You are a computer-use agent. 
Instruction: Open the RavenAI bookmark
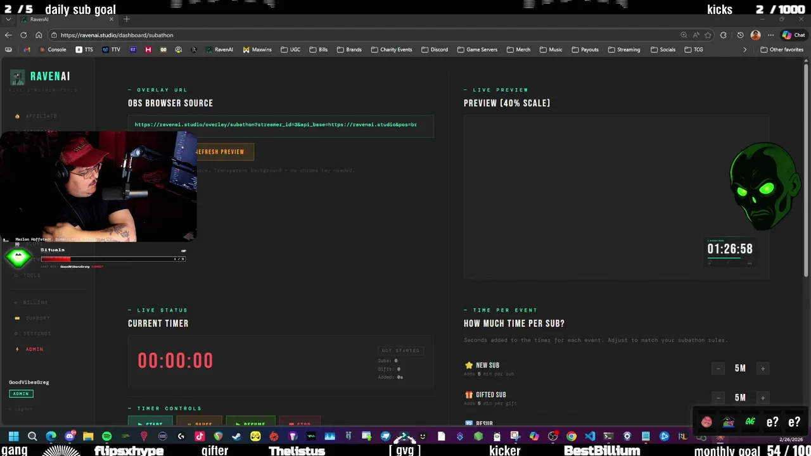219,49
